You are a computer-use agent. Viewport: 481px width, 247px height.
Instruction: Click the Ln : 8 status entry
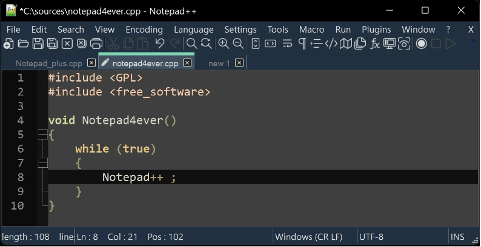pyautogui.click(x=87, y=237)
